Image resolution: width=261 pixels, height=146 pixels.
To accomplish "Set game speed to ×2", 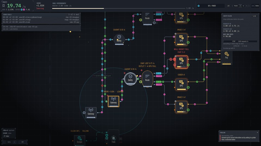I will tap(243, 6).
